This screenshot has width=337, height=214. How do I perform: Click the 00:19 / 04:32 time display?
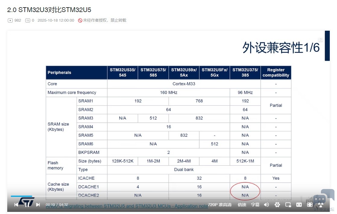(x=57, y=205)
